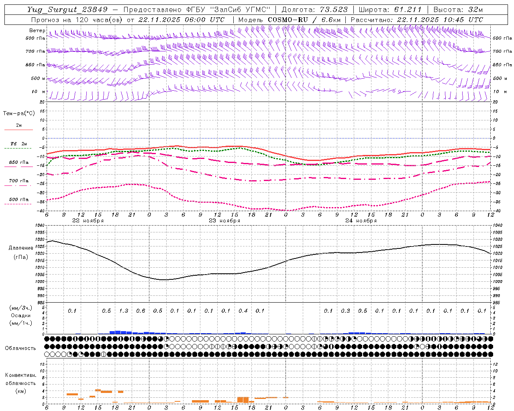Click the 1.3 precipitation value

click(124, 311)
